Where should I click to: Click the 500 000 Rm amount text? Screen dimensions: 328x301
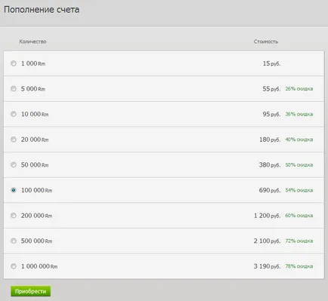click(x=36, y=241)
